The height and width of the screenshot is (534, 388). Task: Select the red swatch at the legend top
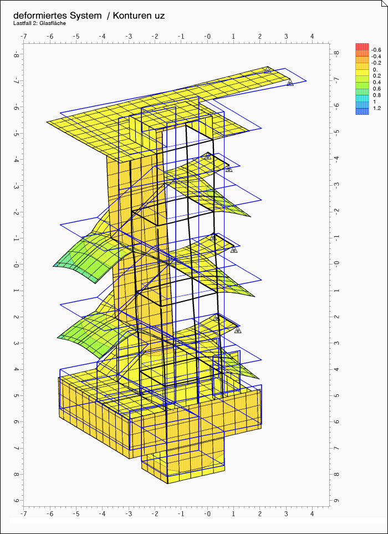(362, 47)
